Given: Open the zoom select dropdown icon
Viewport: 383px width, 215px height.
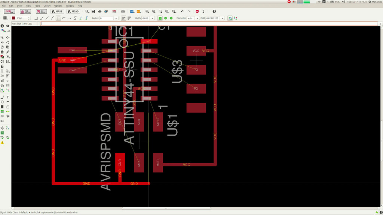Looking at the screenshot, I should click(x=174, y=12).
